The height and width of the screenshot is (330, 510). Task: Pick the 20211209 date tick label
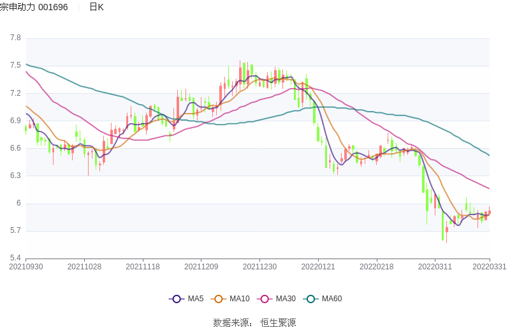point(201,267)
